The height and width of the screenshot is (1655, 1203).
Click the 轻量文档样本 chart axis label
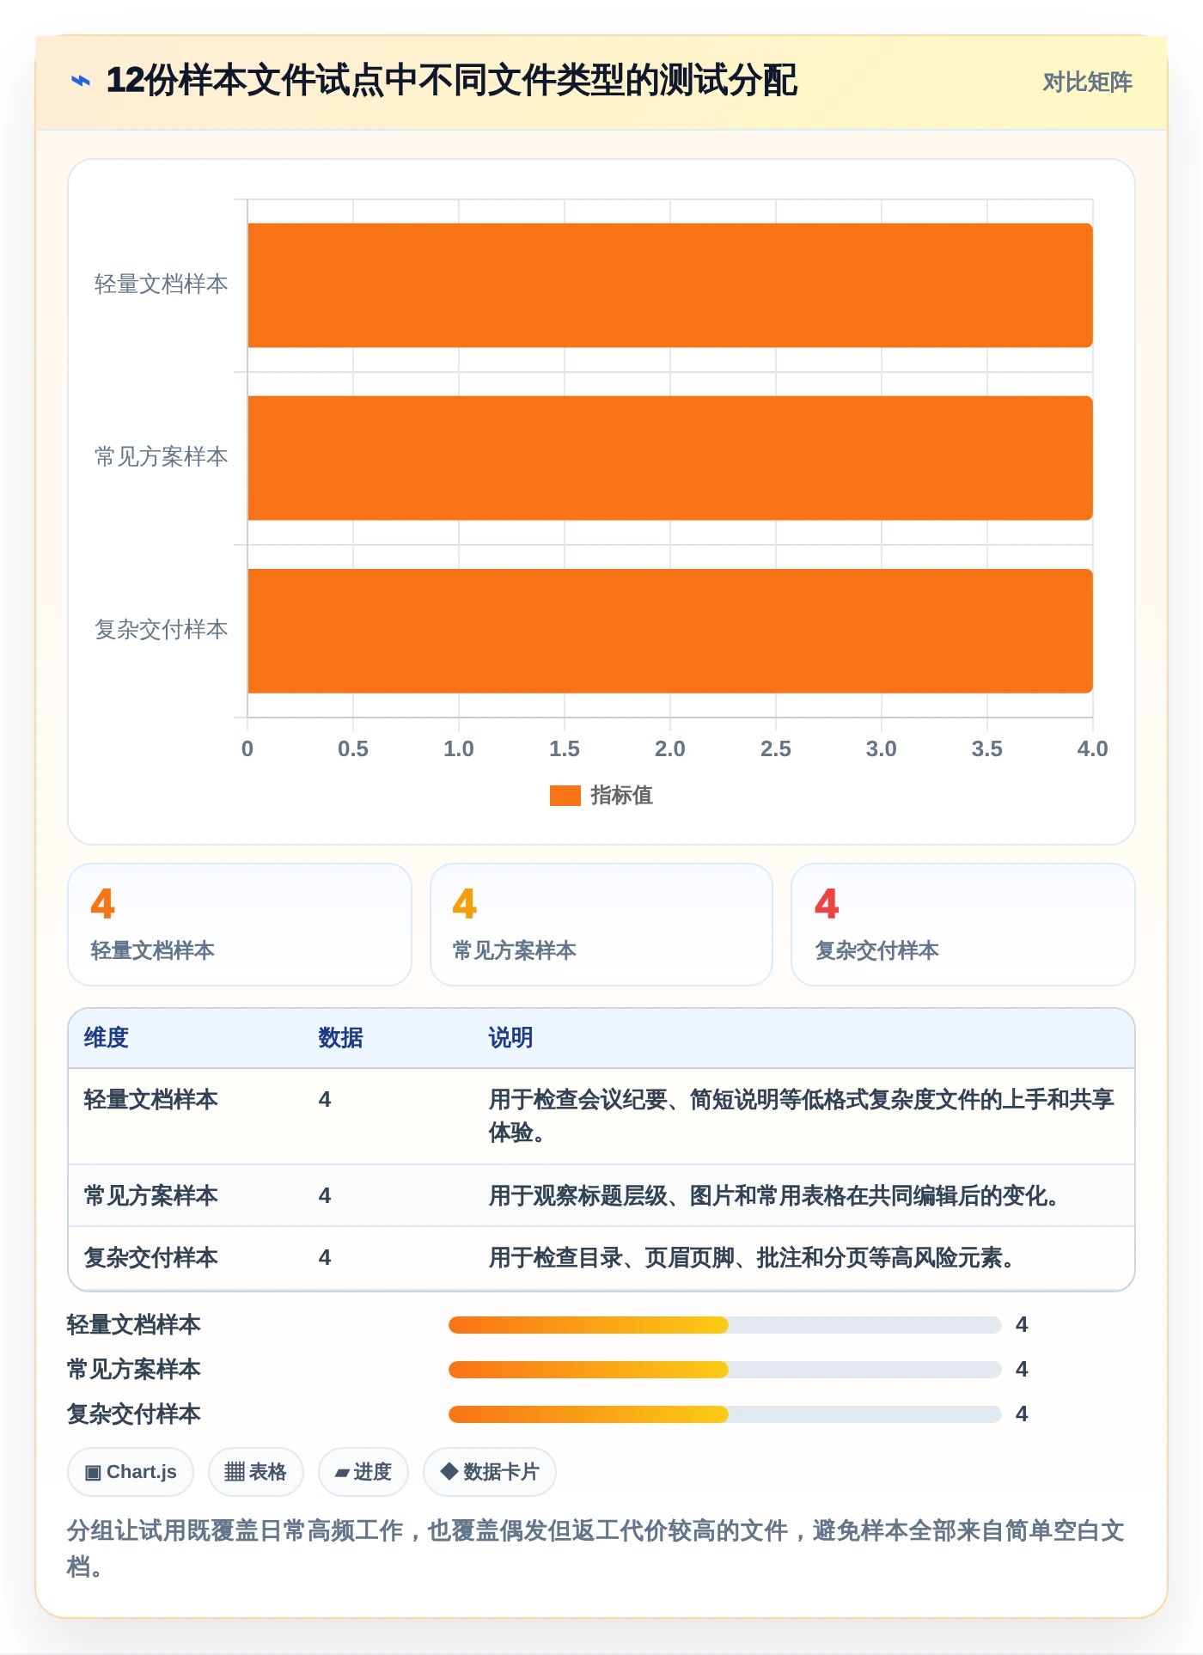pos(161,284)
